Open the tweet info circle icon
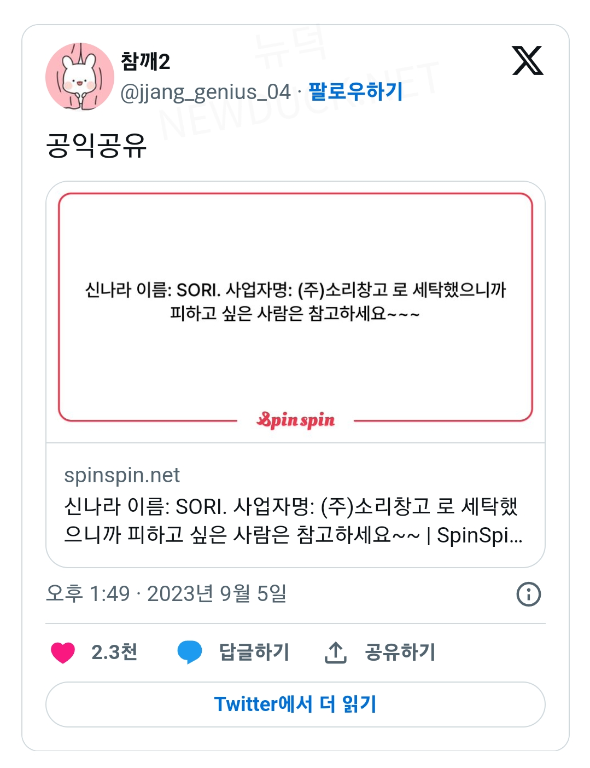 528,594
